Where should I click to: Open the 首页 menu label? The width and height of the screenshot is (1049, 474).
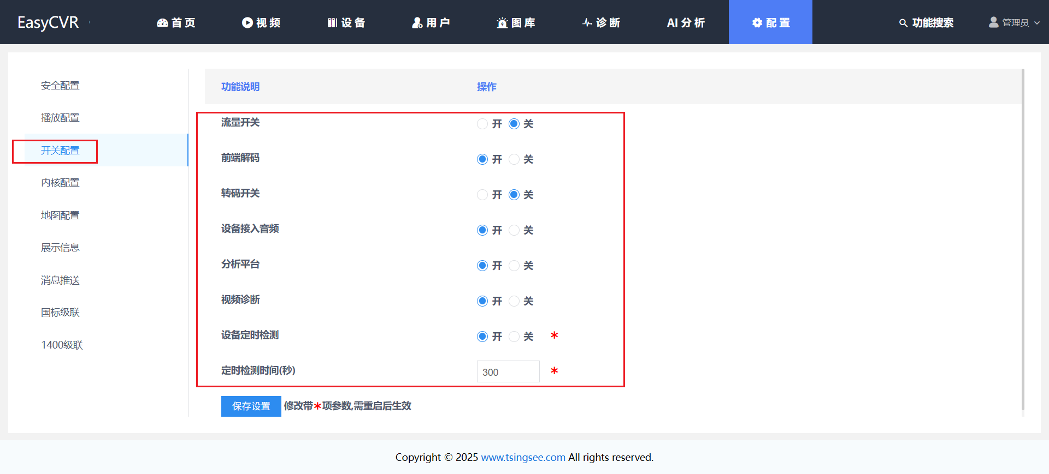[184, 22]
